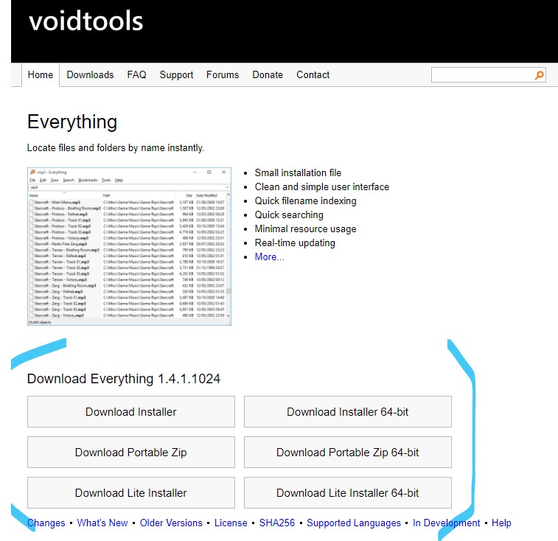The image size is (558, 541).
Task: Click the Download Installer button
Action: pos(130,412)
